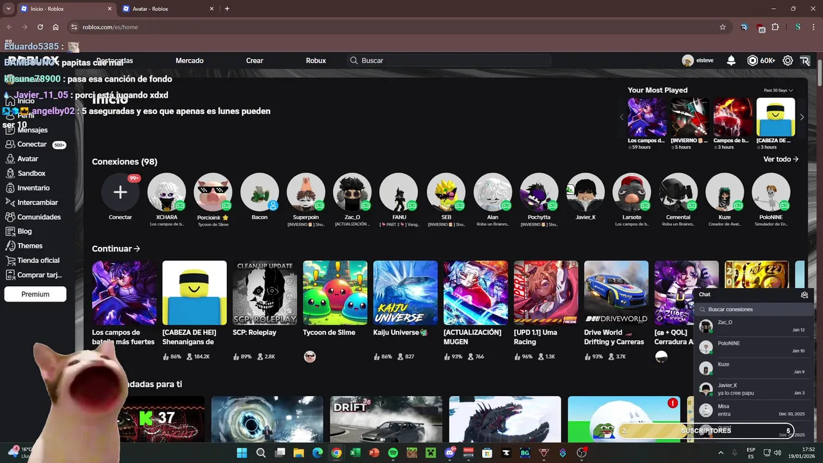Open the Chrome tab search dropdown

tap(8, 8)
